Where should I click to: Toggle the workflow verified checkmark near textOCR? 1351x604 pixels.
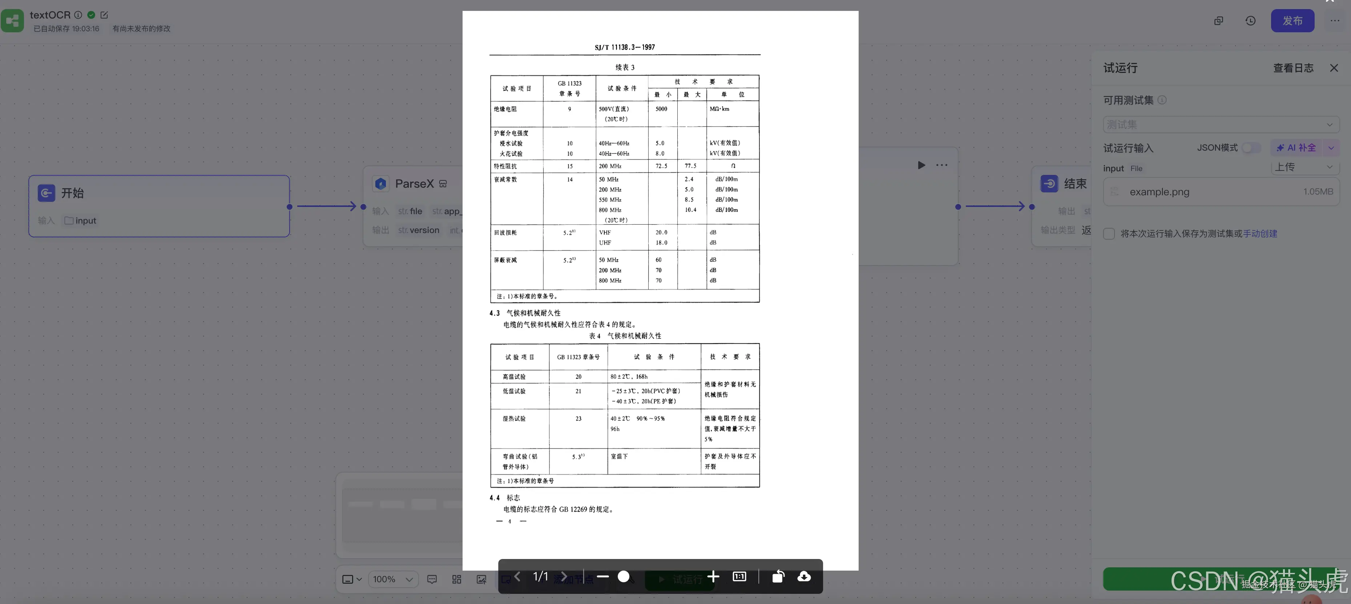click(x=91, y=15)
